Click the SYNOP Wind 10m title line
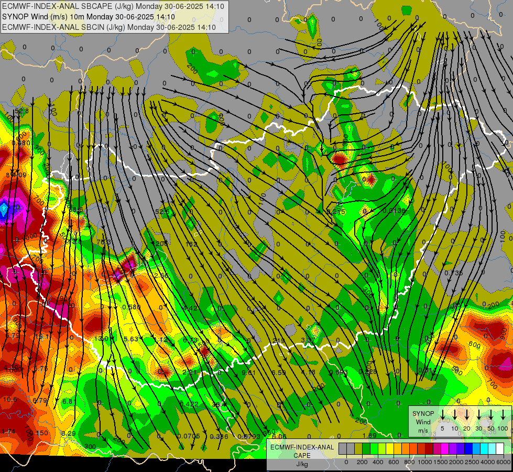Viewport: 513px width, 472px height. [89, 17]
